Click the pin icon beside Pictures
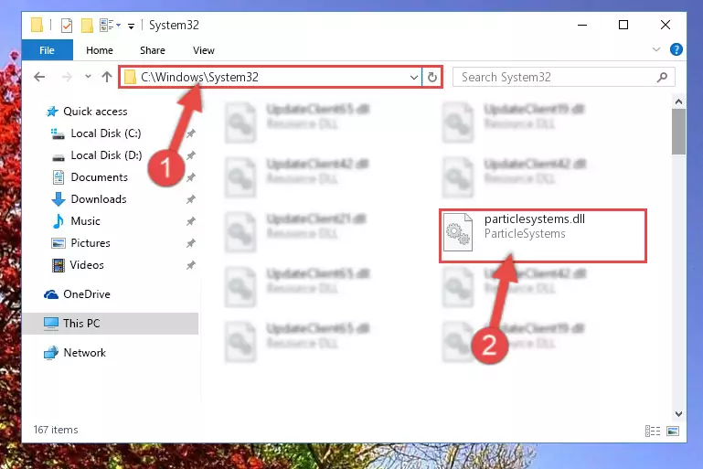The image size is (703, 469). click(190, 243)
